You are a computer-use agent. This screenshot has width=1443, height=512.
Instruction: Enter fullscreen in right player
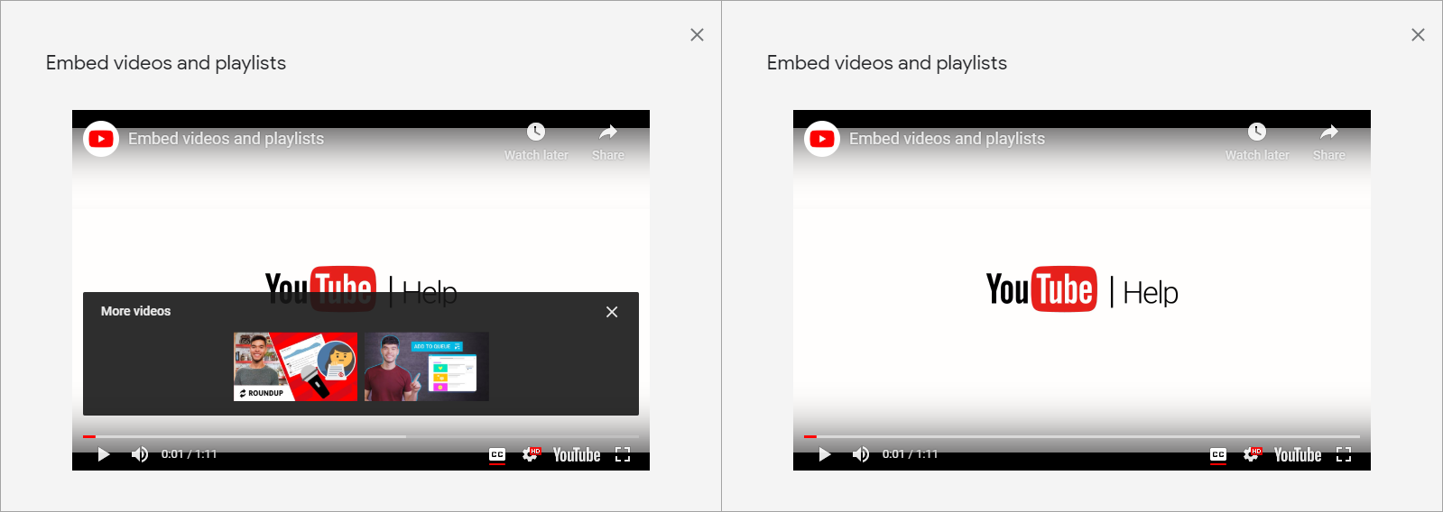pos(1344,454)
